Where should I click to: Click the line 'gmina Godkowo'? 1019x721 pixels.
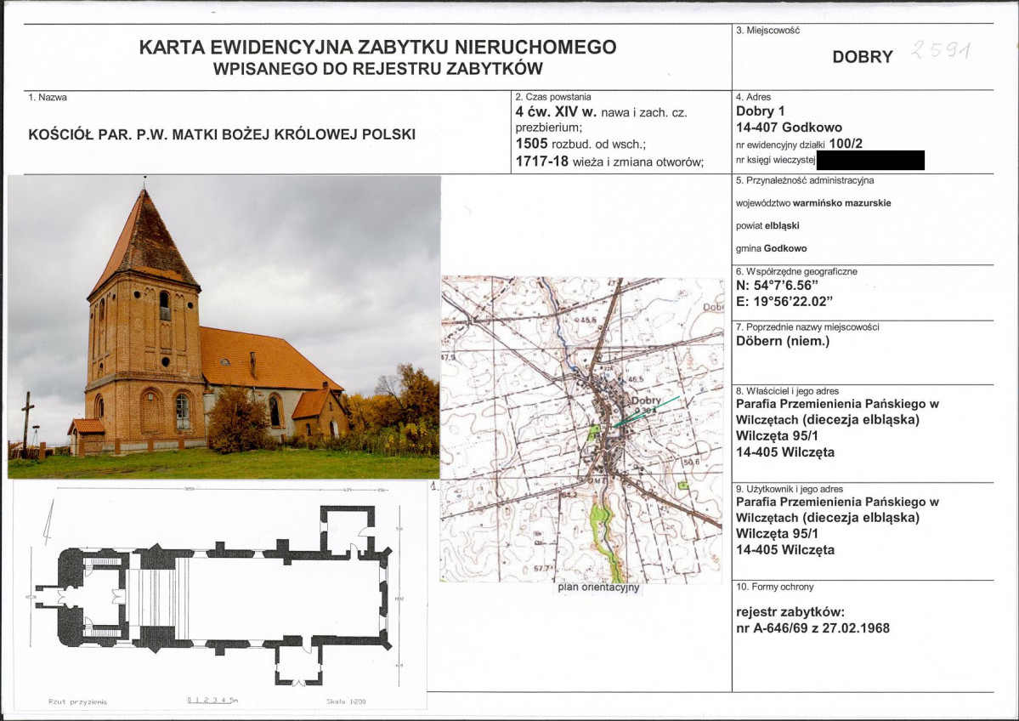click(772, 248)
